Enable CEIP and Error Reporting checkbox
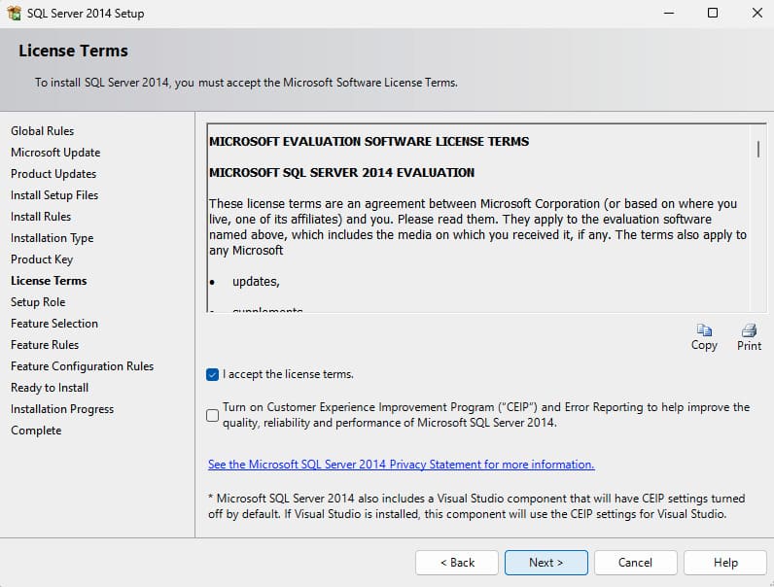This screenshot has width=774, height=587. click(212, 415)
